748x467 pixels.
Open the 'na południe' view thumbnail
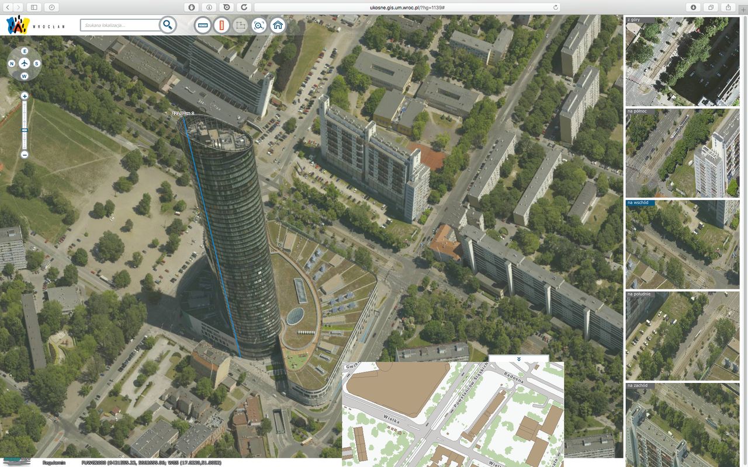(682, 336)
